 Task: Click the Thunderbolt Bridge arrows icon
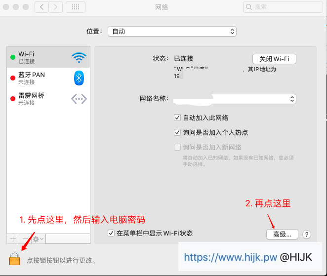[79, 99]
